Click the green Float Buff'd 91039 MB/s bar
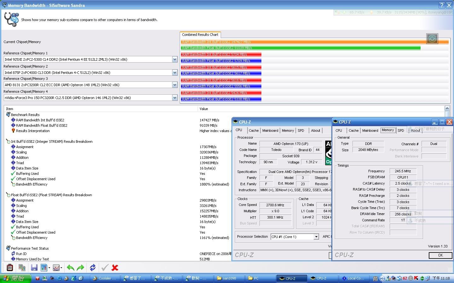 click(x=300, y=48)
